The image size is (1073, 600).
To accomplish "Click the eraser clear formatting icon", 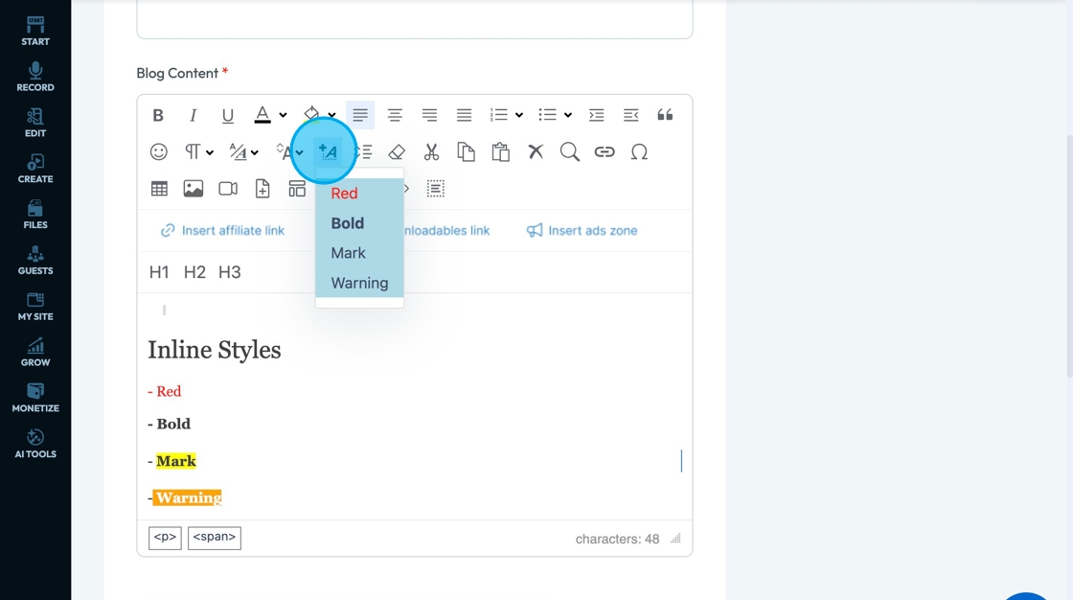I will pos(397,152).
